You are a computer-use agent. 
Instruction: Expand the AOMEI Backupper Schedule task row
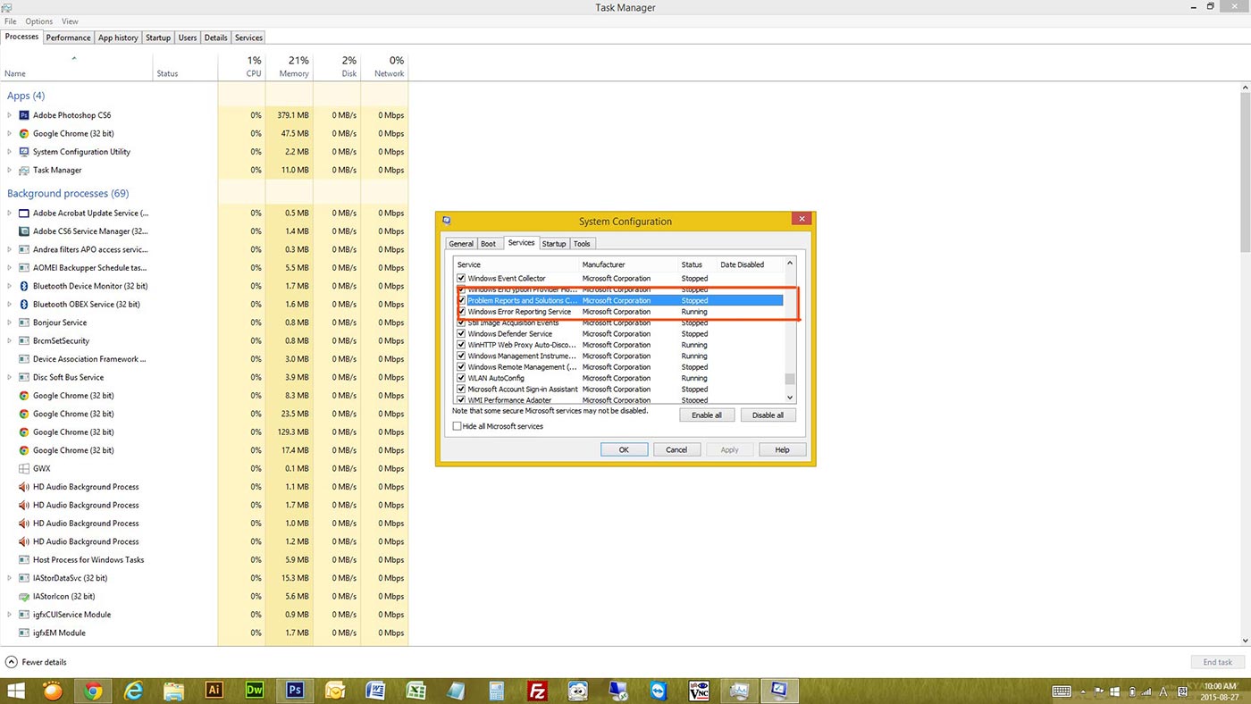pos(10,268)
